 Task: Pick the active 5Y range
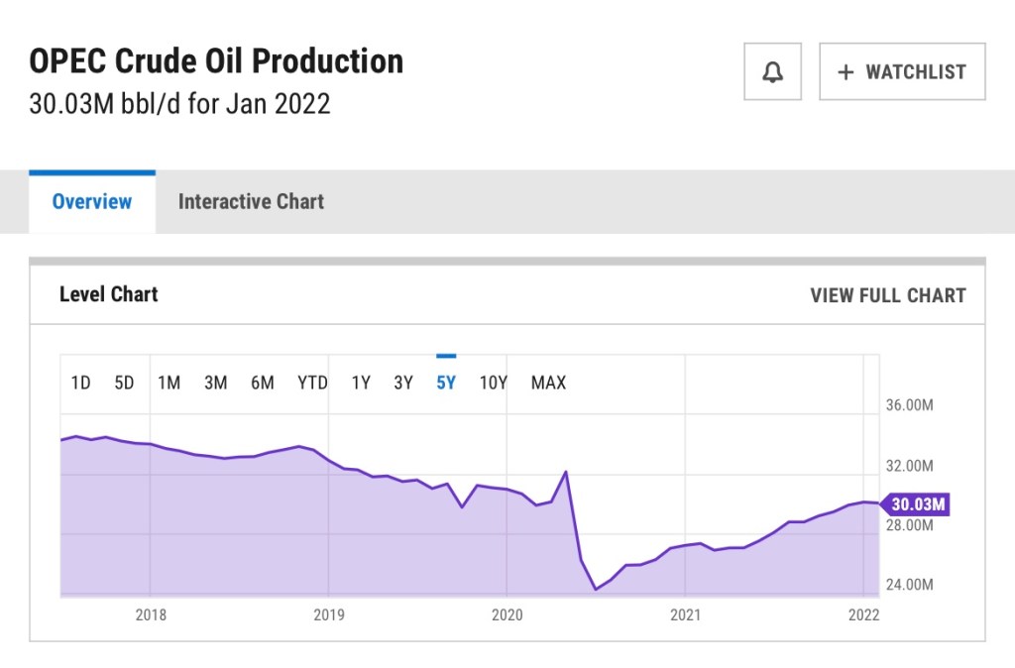[x=446, y=383]
